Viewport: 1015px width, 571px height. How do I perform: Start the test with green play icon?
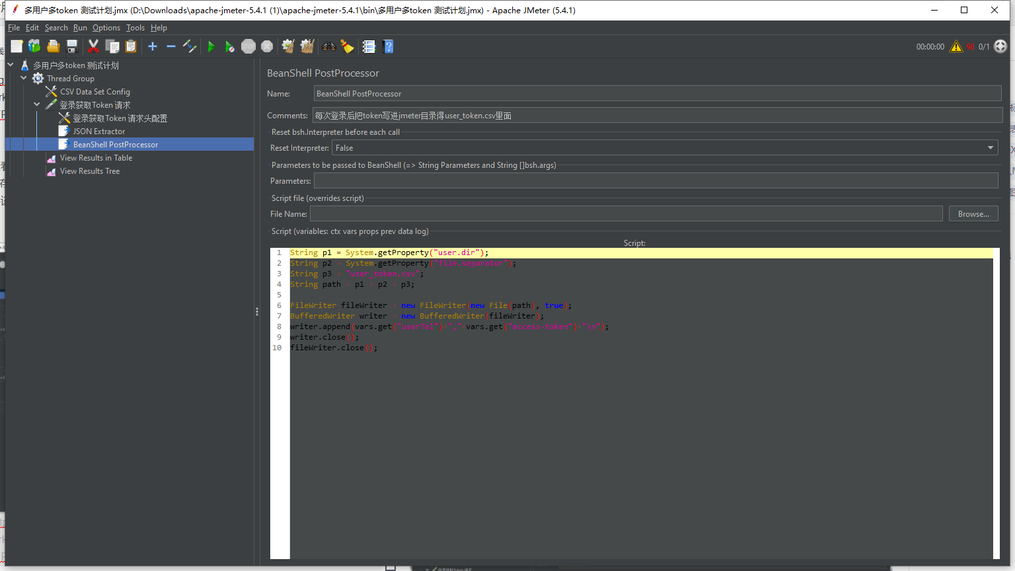[211, 46]
